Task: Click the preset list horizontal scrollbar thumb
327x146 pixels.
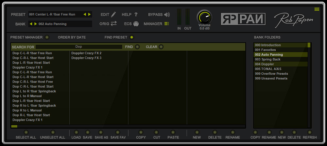Action: click(x=14, y=126)
